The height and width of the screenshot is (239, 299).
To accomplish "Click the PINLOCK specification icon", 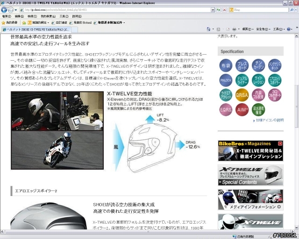I will [x=226, y=80].
